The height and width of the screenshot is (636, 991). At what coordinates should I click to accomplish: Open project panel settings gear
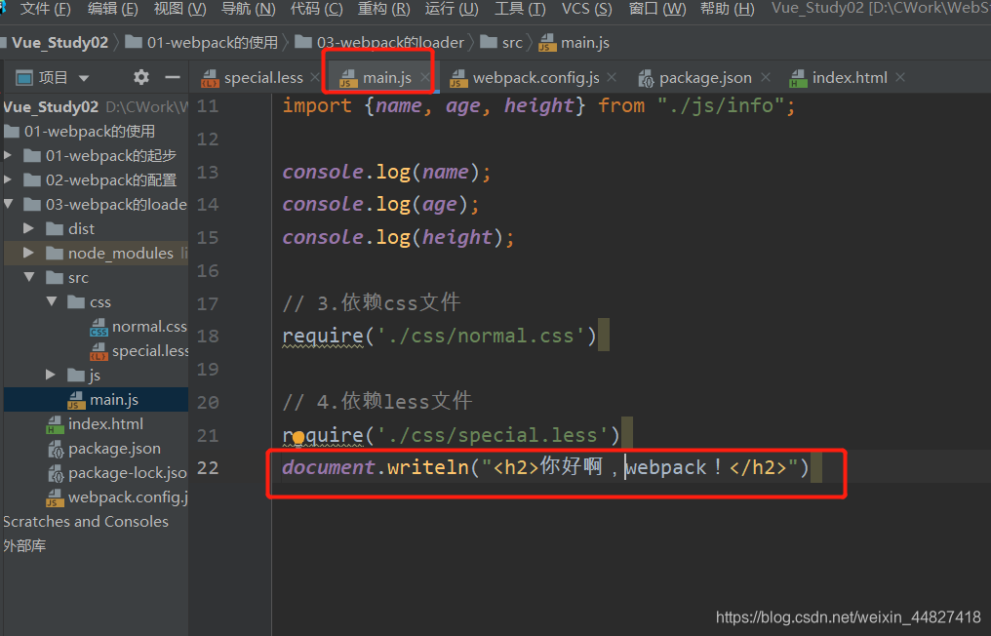point(140,78)
